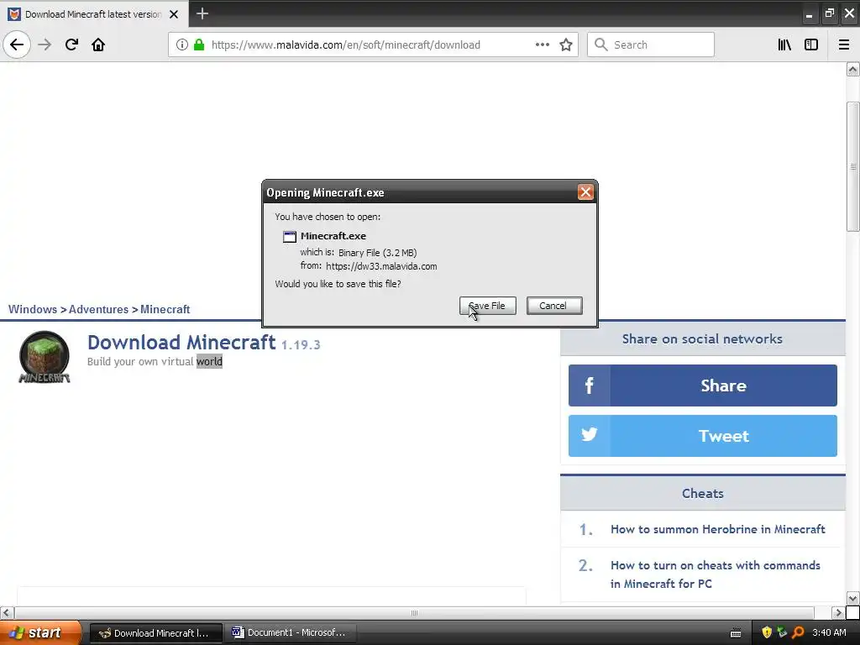Open How to summon Herobrine in Minecraft

click(717, 529)
